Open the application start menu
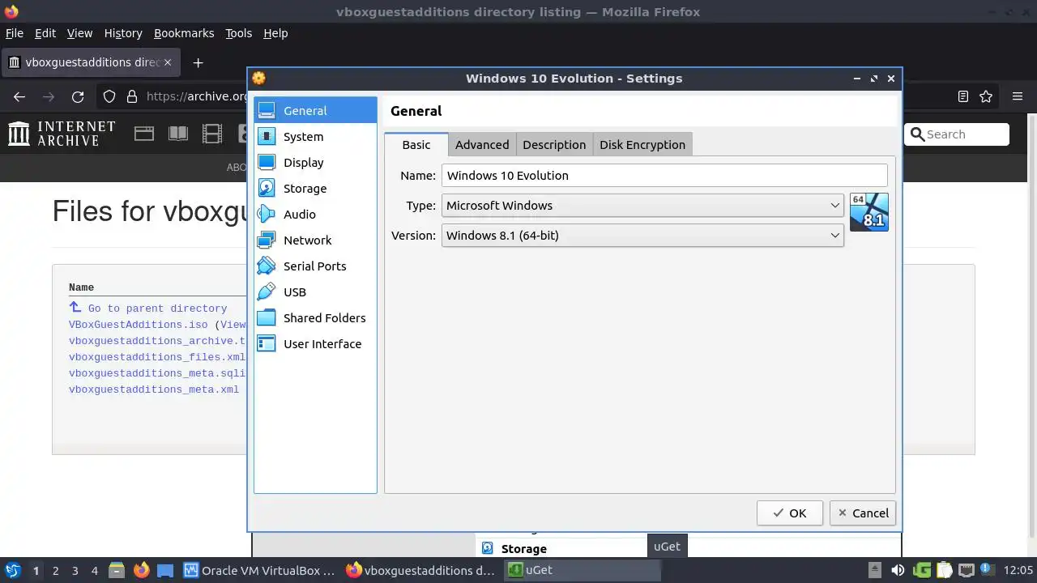1037x583 pixels. tap(12, 570)
